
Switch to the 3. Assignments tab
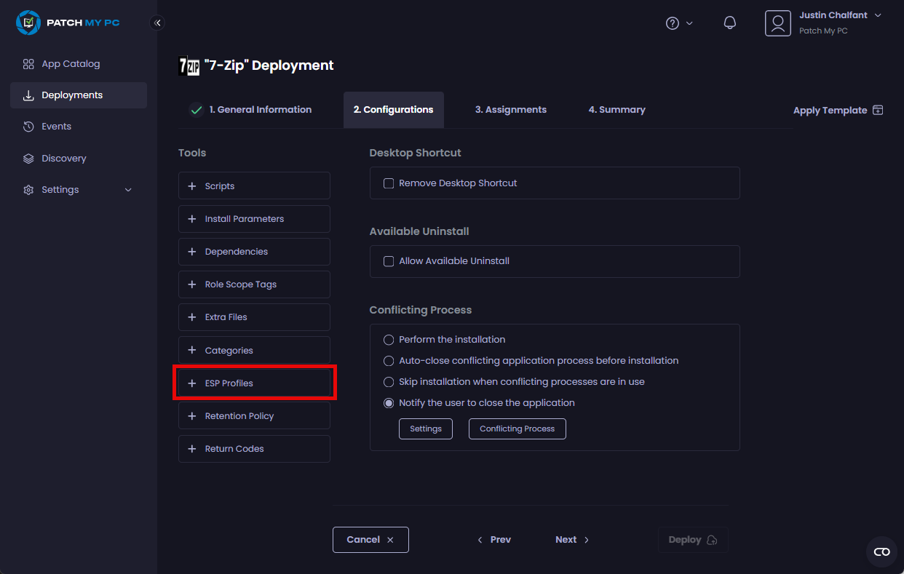tap(510, 110)
